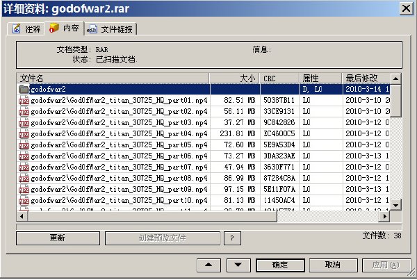This screenshot has width=417, height=280.
Task: Click size value 56.11 MB
Action: pos(240,112)
